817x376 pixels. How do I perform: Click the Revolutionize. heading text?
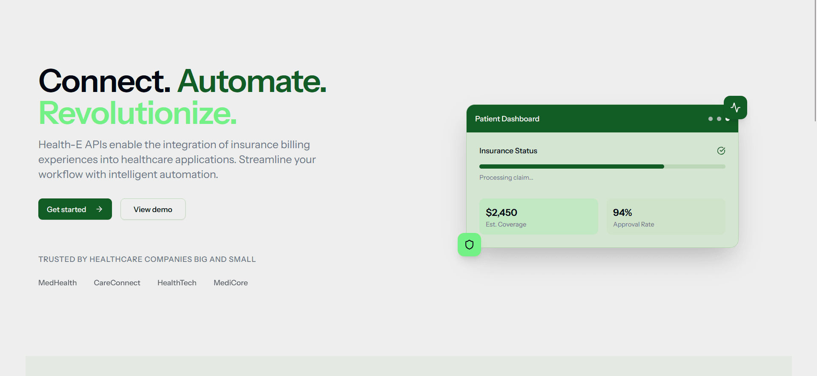tap(138, 113)
